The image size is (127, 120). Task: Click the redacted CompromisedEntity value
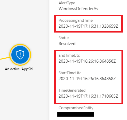click(76, 114)
